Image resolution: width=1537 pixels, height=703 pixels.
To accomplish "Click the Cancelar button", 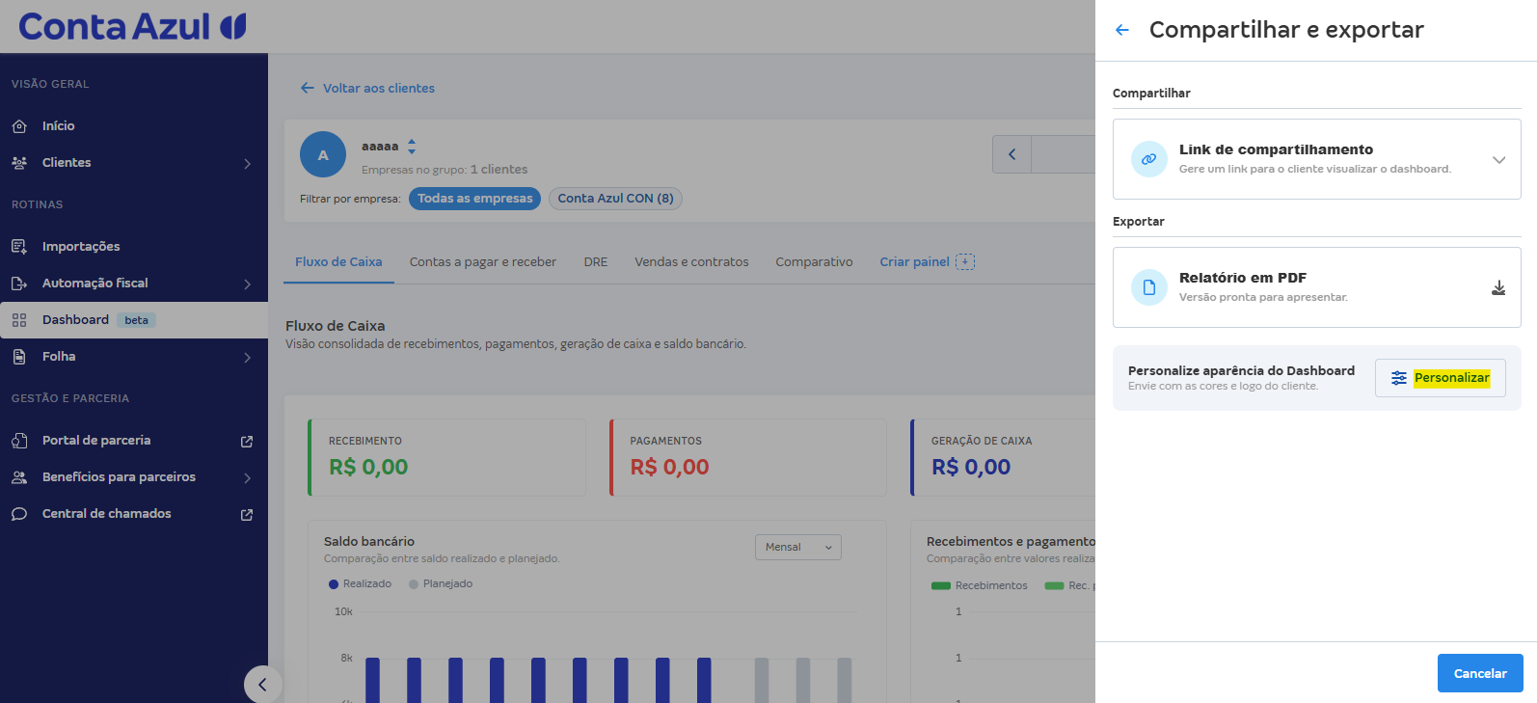I will pyautogui.click(x=1480, y=673).
